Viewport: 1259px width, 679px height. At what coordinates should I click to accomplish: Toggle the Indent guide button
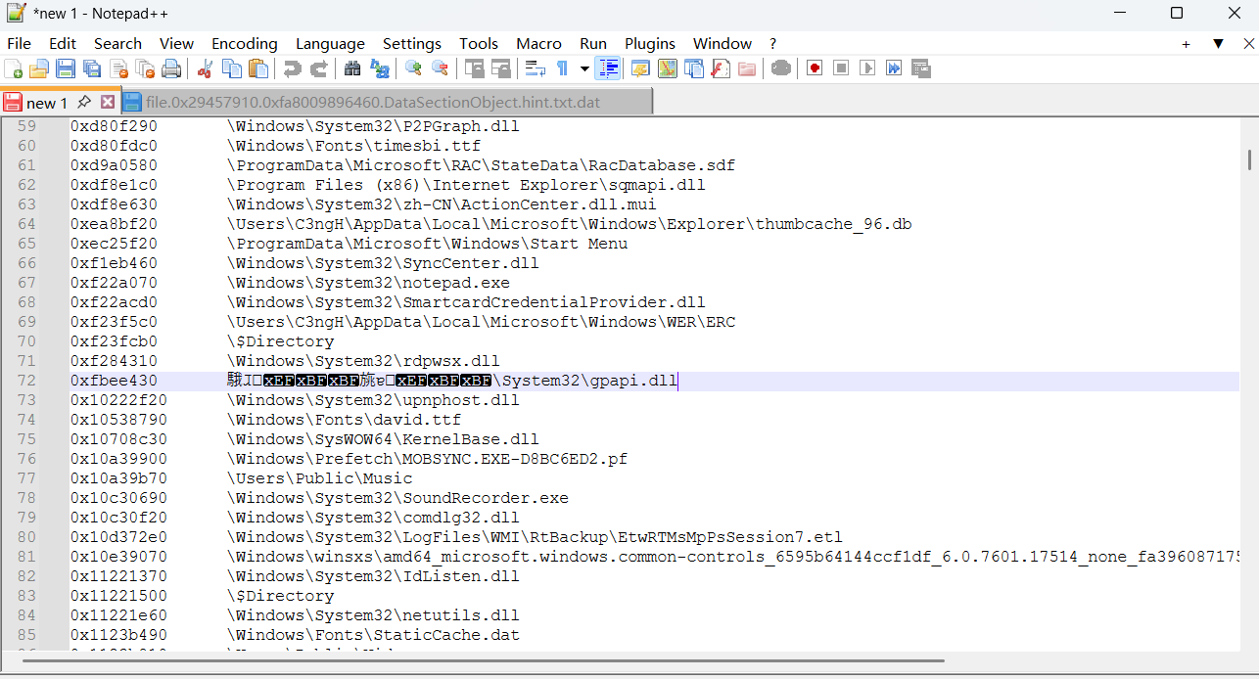(x=608, y=68)
